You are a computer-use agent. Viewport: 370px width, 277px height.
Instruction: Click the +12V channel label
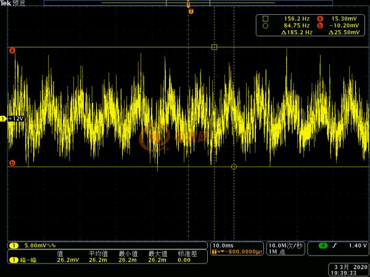16,118
